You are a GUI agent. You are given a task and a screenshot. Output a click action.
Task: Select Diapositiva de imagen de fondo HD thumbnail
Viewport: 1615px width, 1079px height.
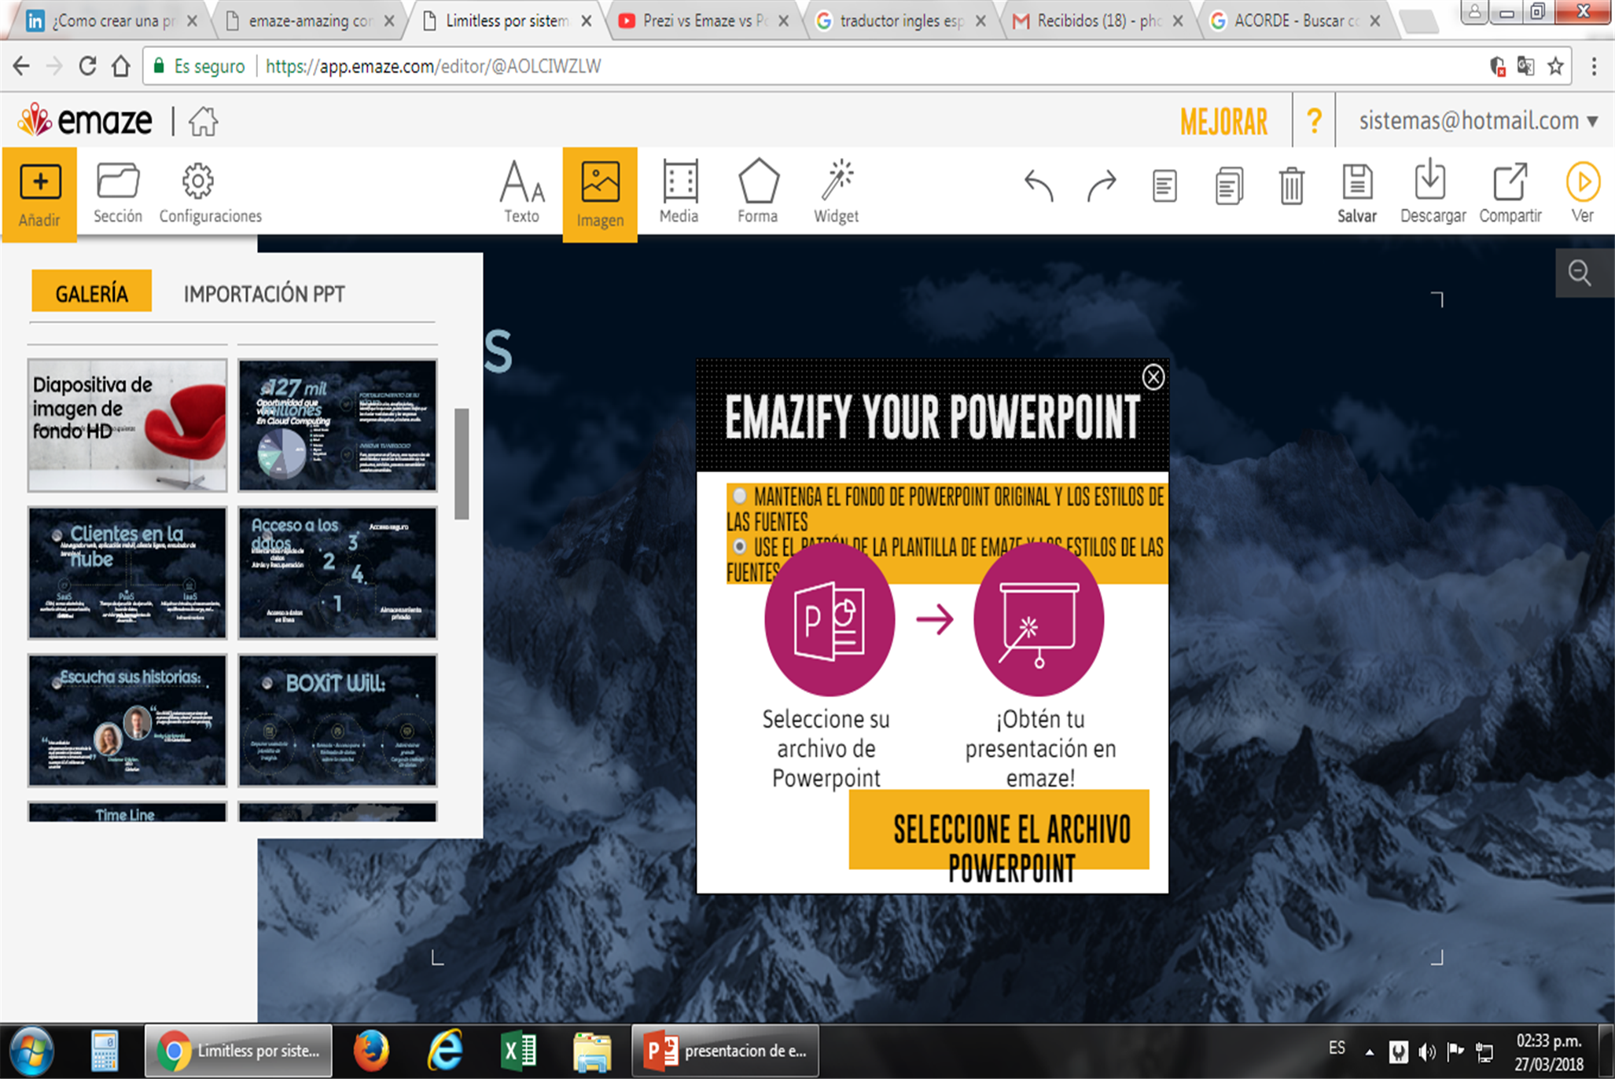point(127,425)
